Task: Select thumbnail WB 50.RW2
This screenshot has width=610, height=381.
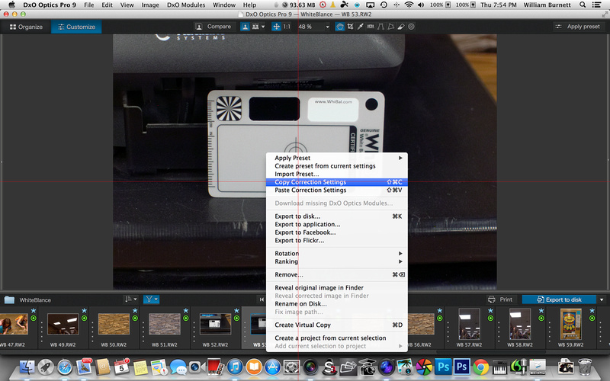Action: tap(114, 324)
